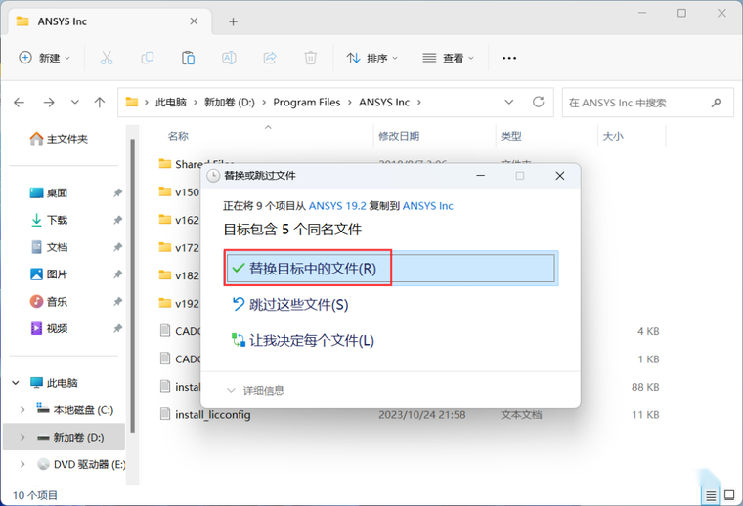Select the install_licconfig file
Image resolution: width=743 pixels, height=506 pixels.
tap(204, 414)
